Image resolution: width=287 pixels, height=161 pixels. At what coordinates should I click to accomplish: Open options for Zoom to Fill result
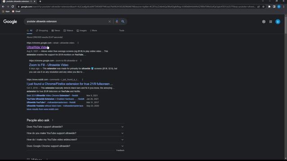click(x=81, y=61)
